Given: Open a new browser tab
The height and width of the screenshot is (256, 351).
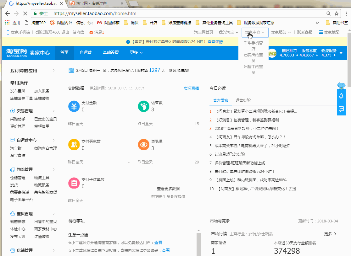Looking at the screenshot, I should point(134,3).
